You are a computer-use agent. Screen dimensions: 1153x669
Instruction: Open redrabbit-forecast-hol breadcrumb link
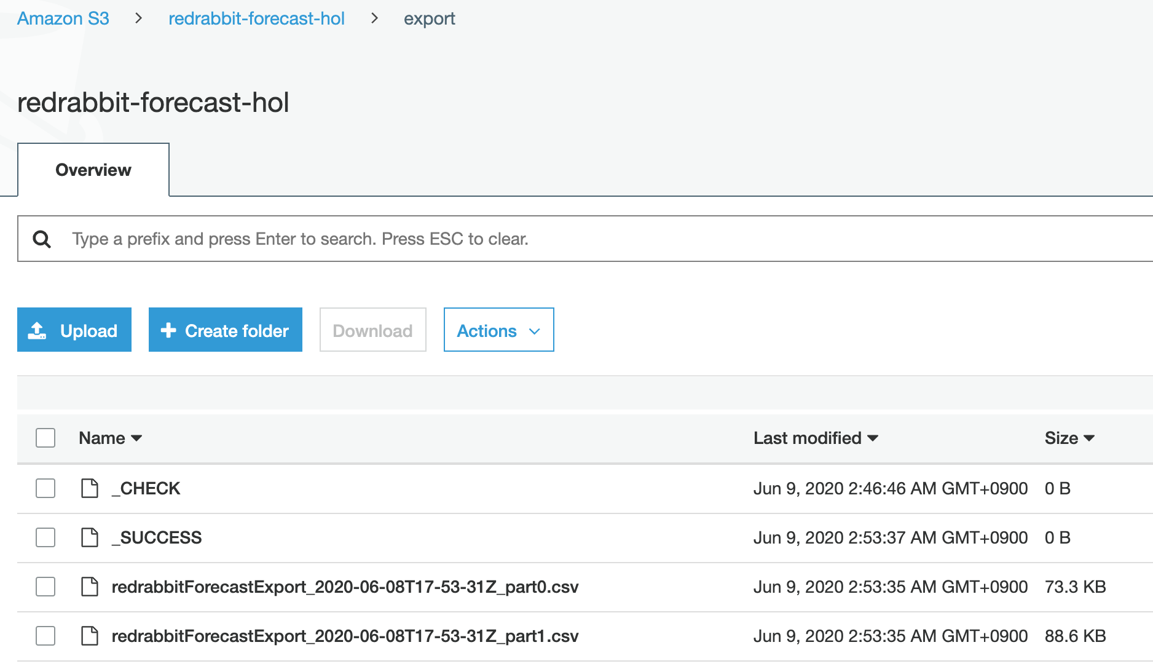256,18
